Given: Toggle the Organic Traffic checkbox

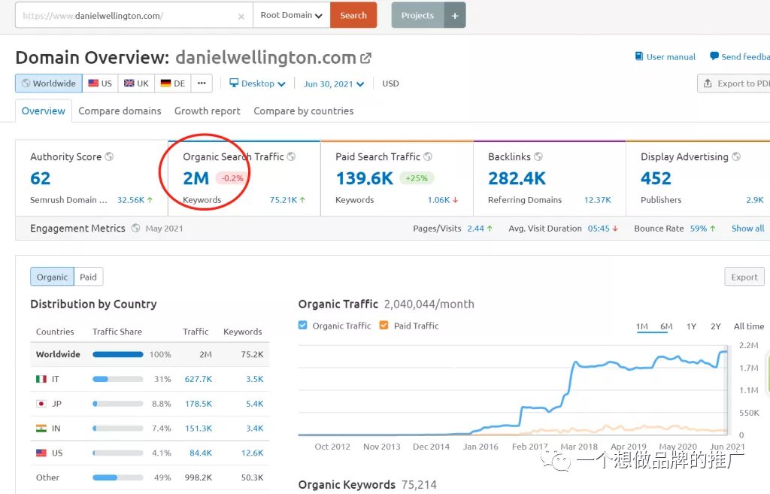Looking at the screenshot, I should click(x=302, y=325).
